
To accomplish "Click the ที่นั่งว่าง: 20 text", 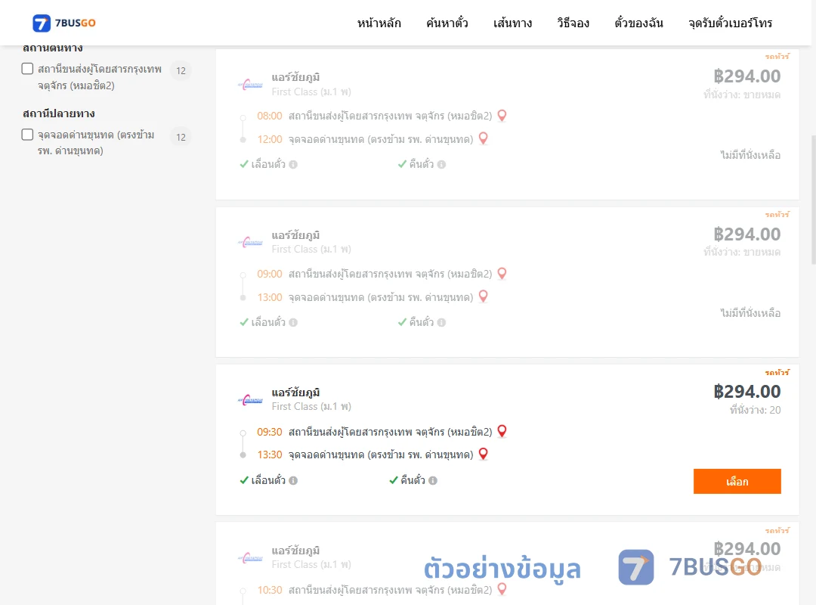I will click(x=755, y=410).
